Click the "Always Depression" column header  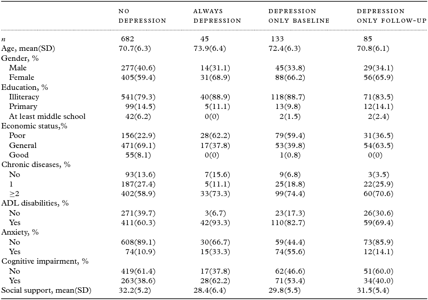(x=217, y=16)
